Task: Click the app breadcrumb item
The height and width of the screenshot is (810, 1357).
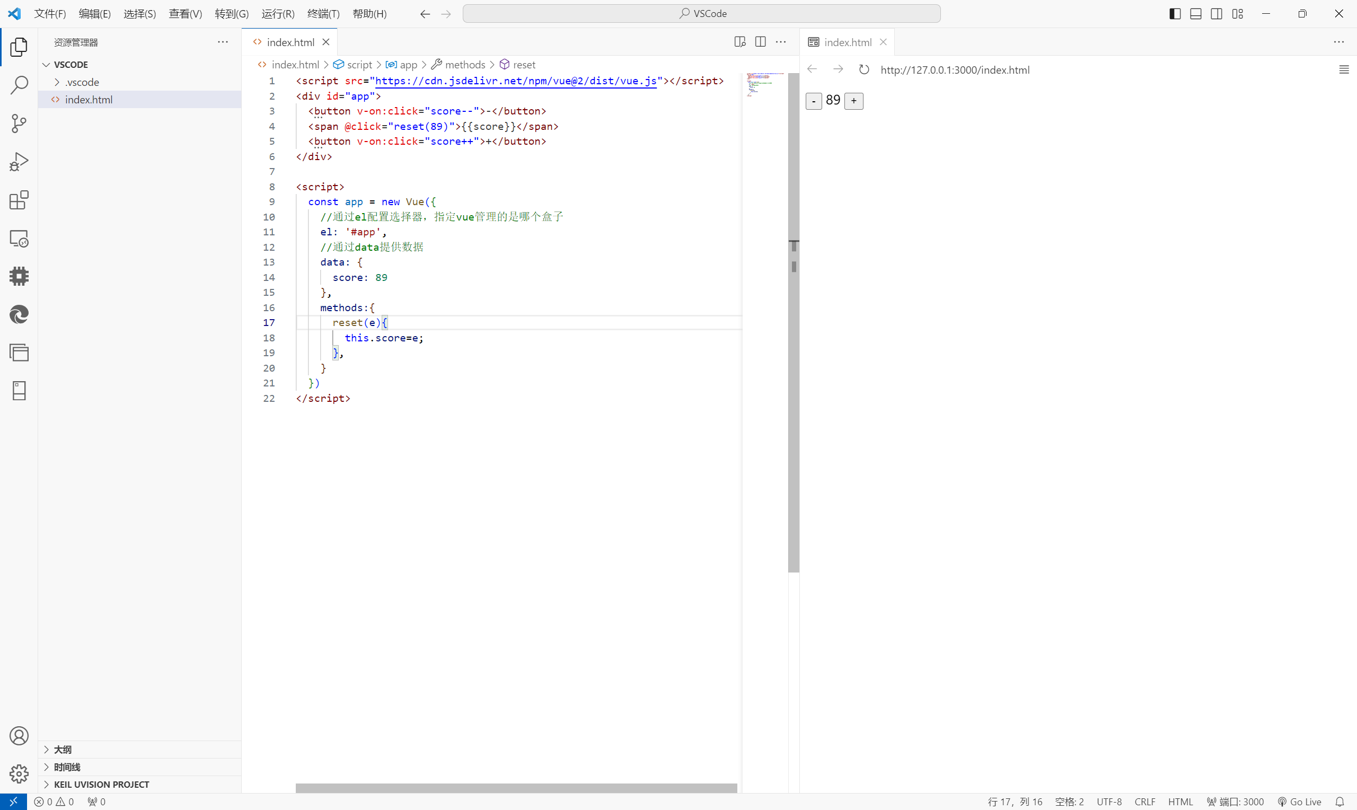Action: 402,64
